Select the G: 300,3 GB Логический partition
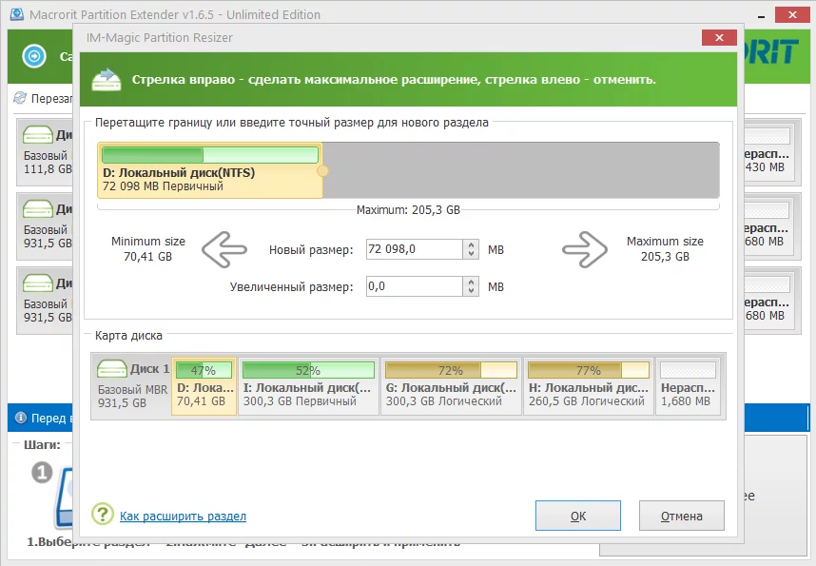Image resolution: width=816 pixels, height=566 pixels. click(x=451, y=386)
